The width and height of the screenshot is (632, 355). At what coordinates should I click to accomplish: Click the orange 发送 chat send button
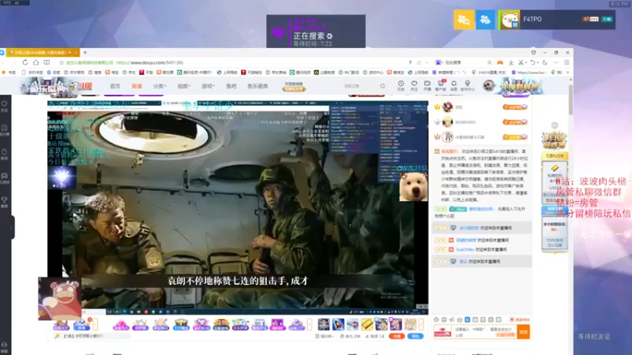click(x=523, y=332)
